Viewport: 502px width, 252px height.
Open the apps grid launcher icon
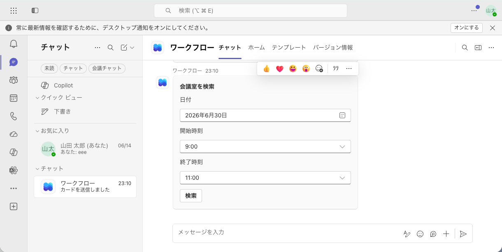point(14,11)
